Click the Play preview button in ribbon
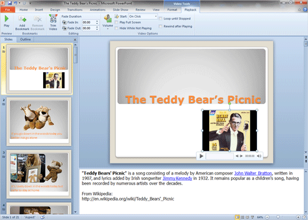 [x=7, y=21]
